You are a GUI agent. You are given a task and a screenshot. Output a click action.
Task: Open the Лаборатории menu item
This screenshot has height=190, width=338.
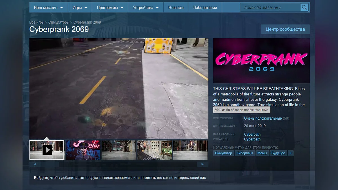click(205, 8)
